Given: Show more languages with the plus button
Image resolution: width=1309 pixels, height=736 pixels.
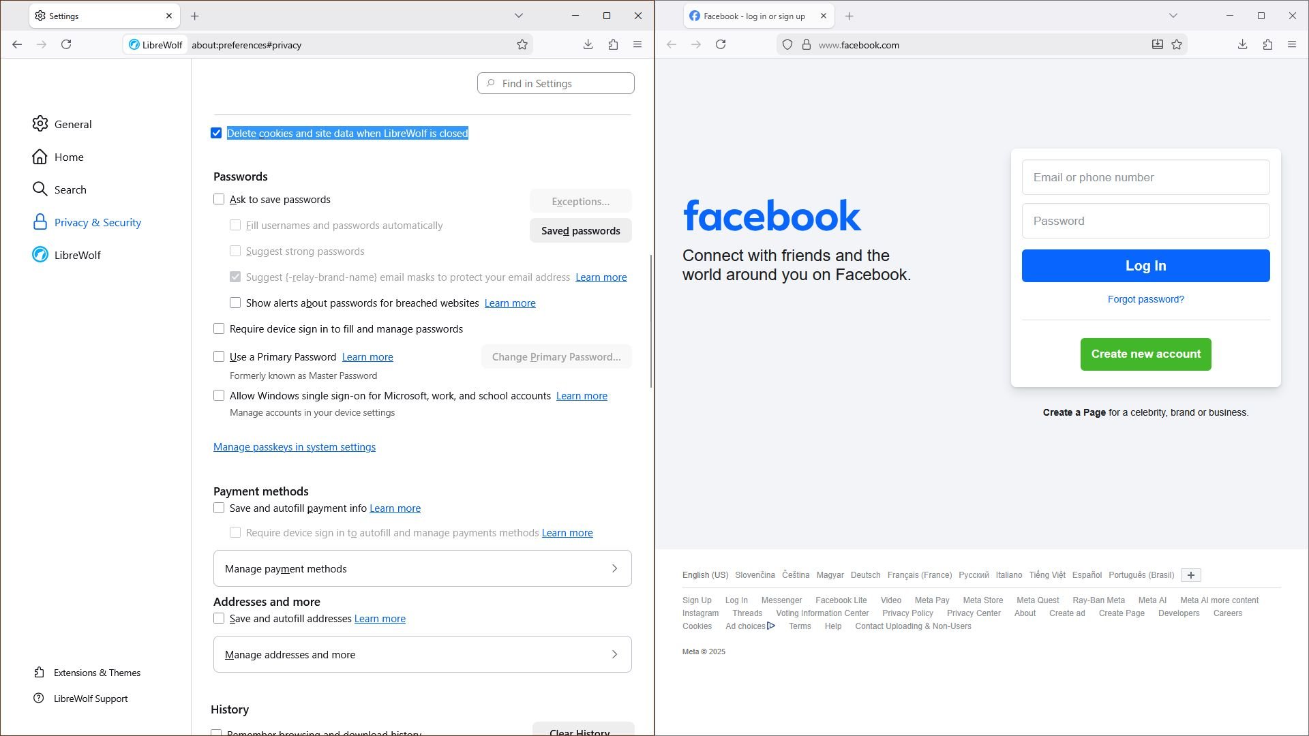Looking at the screenshot, I should point(1191,575).
